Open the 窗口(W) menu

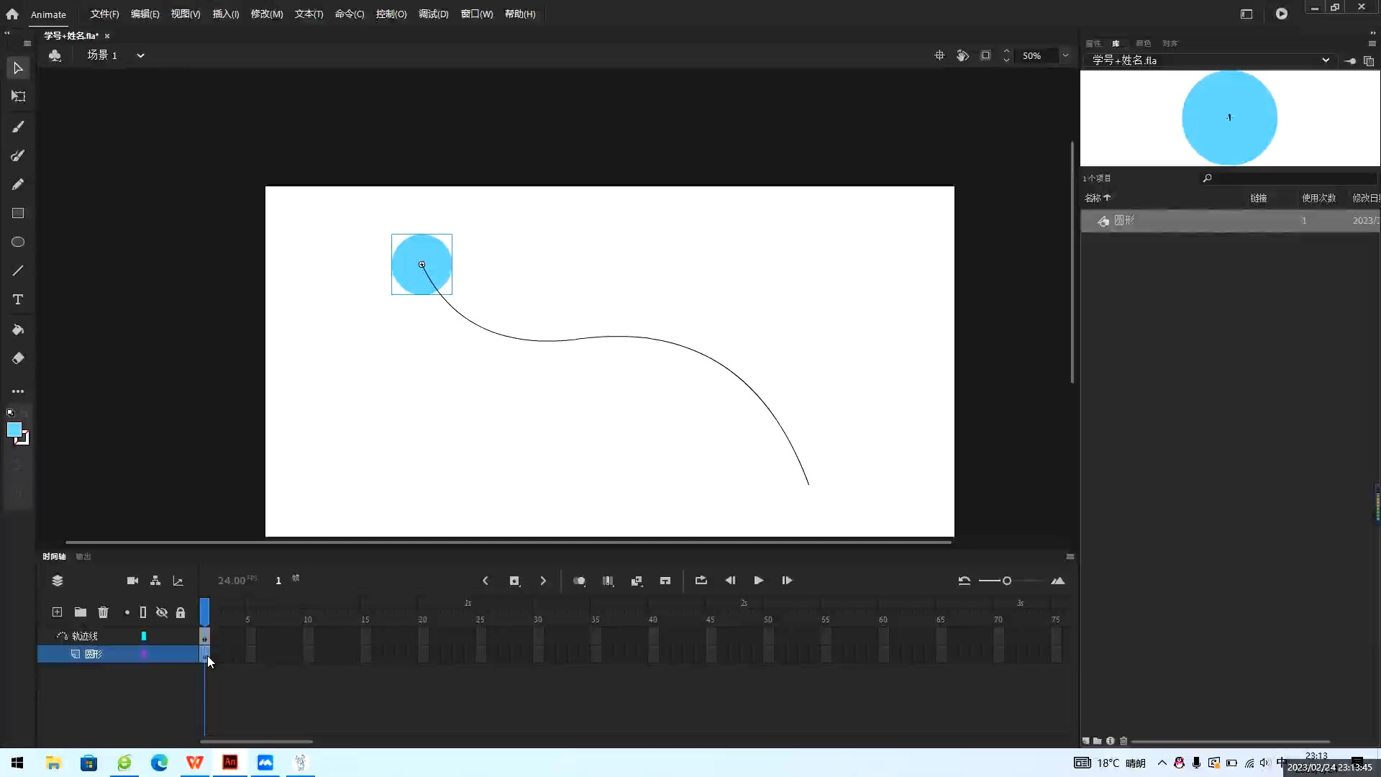point(477,14)
